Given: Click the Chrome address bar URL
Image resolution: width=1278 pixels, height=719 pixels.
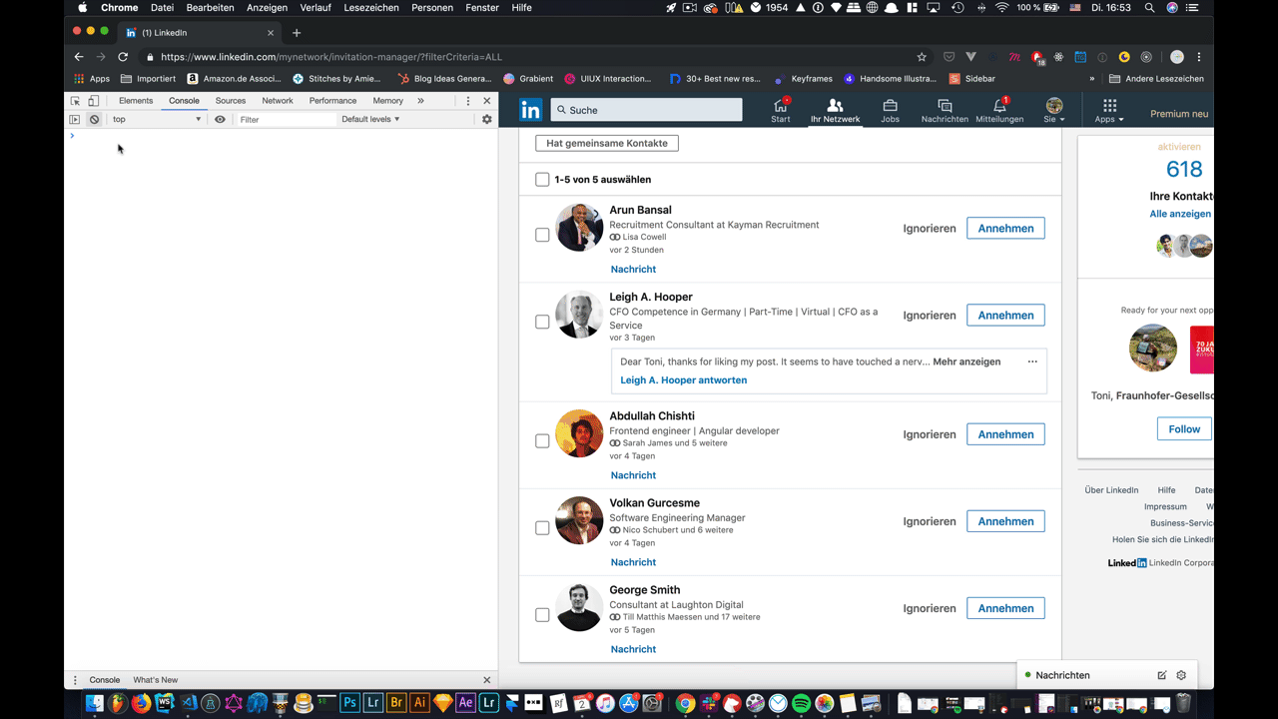Looking at the screenshot, I should [331, 57].
